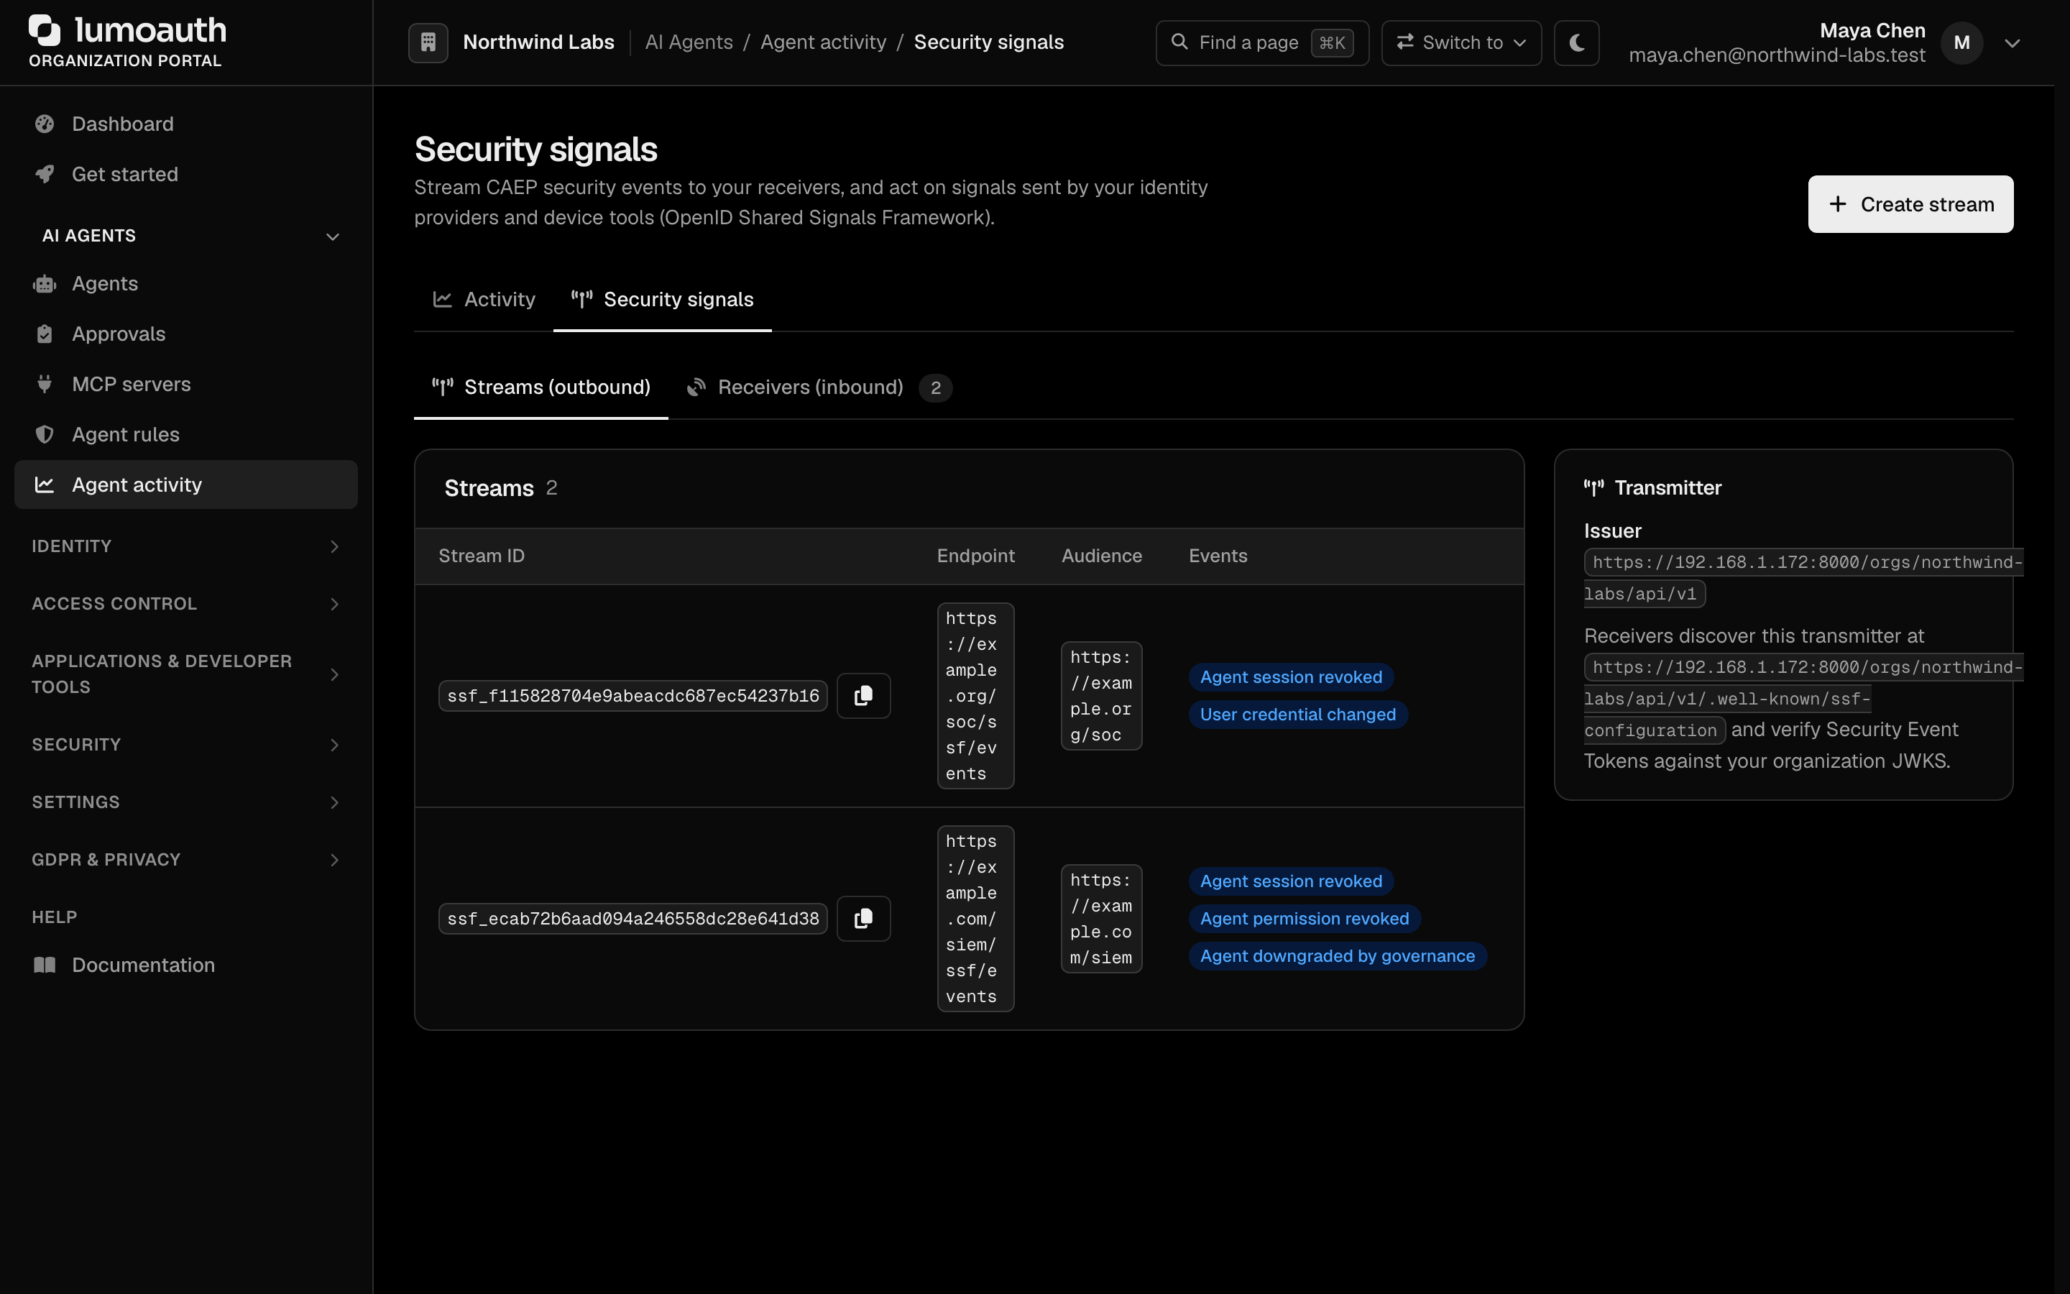Click the Northwind Labs organization name
The width and height of the screenshot is (2070, 1294).
pos(538,42)
